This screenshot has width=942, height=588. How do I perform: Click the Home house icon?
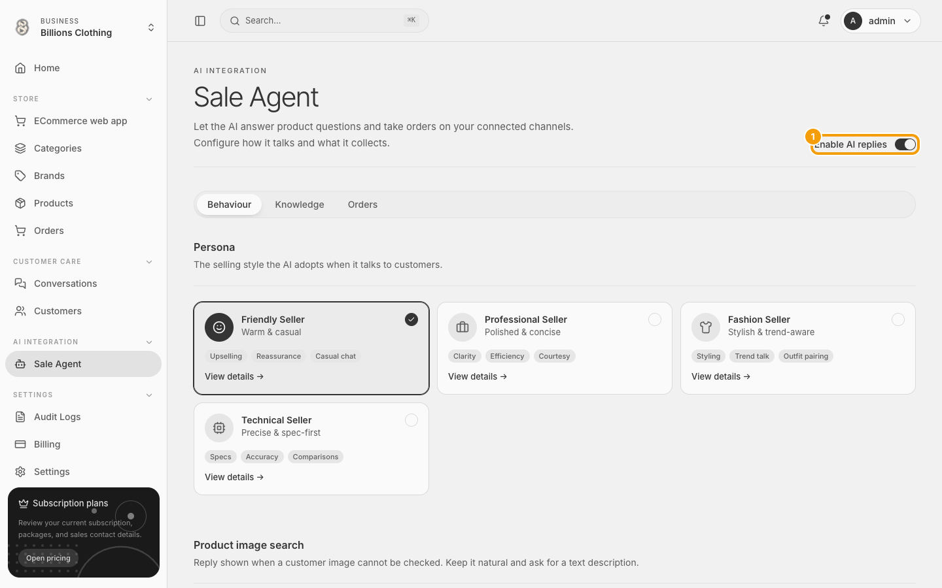coord(20,68)
